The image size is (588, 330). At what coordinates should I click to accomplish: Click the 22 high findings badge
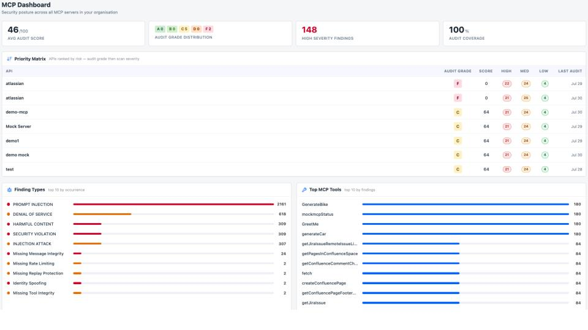pyautogui.click(x=507, y=84)
